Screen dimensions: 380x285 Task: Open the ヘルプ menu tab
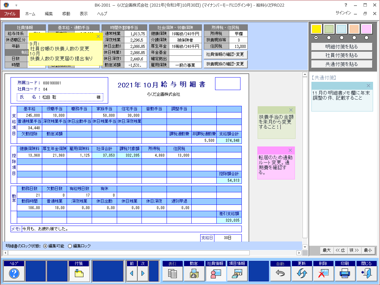coord(102,14)
